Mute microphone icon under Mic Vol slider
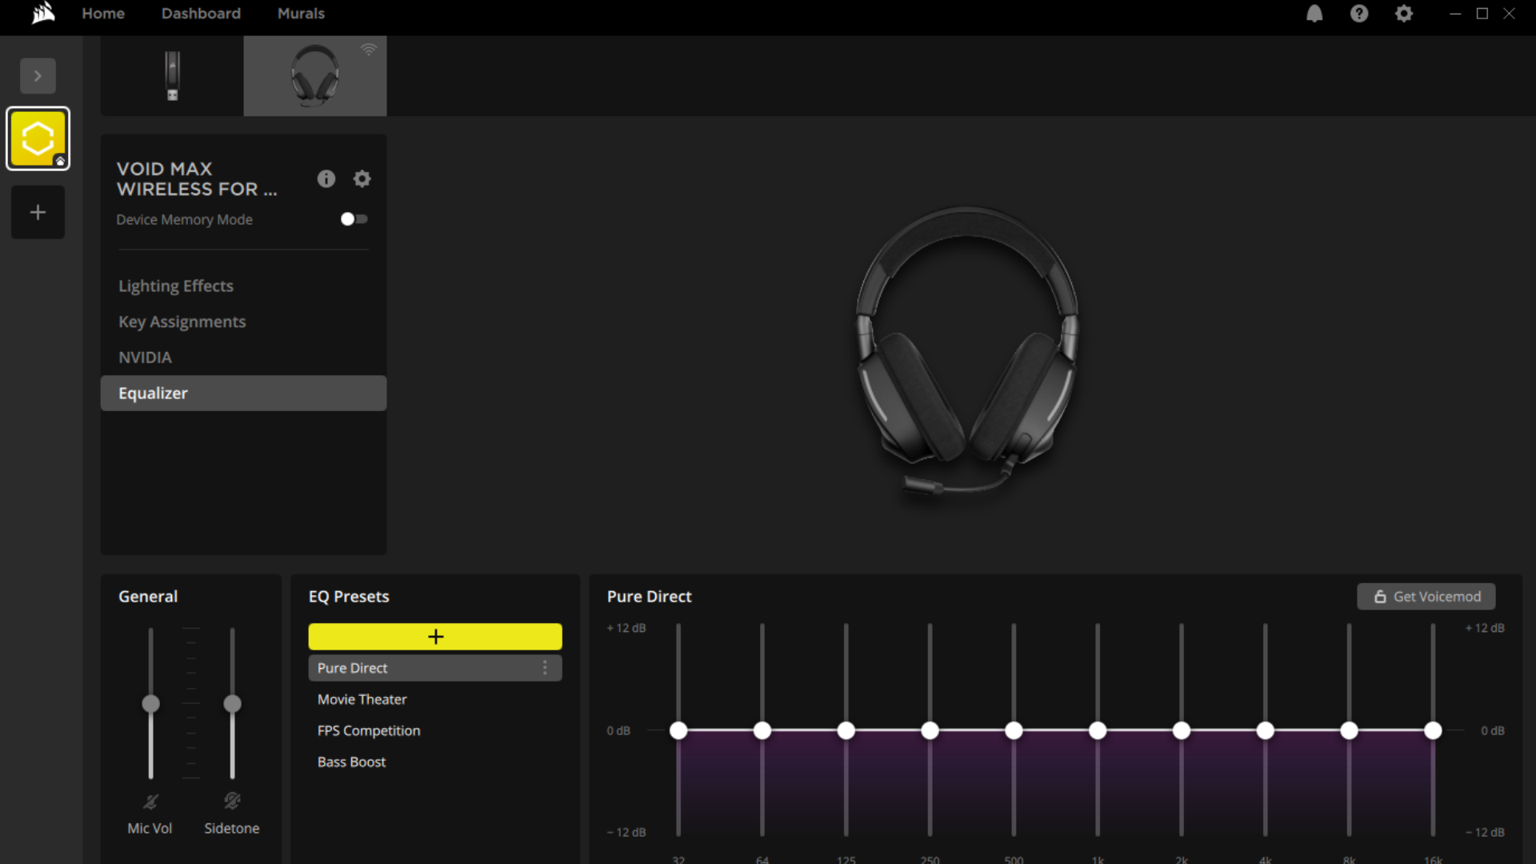1536x864 pixels. tap(150, 801)
